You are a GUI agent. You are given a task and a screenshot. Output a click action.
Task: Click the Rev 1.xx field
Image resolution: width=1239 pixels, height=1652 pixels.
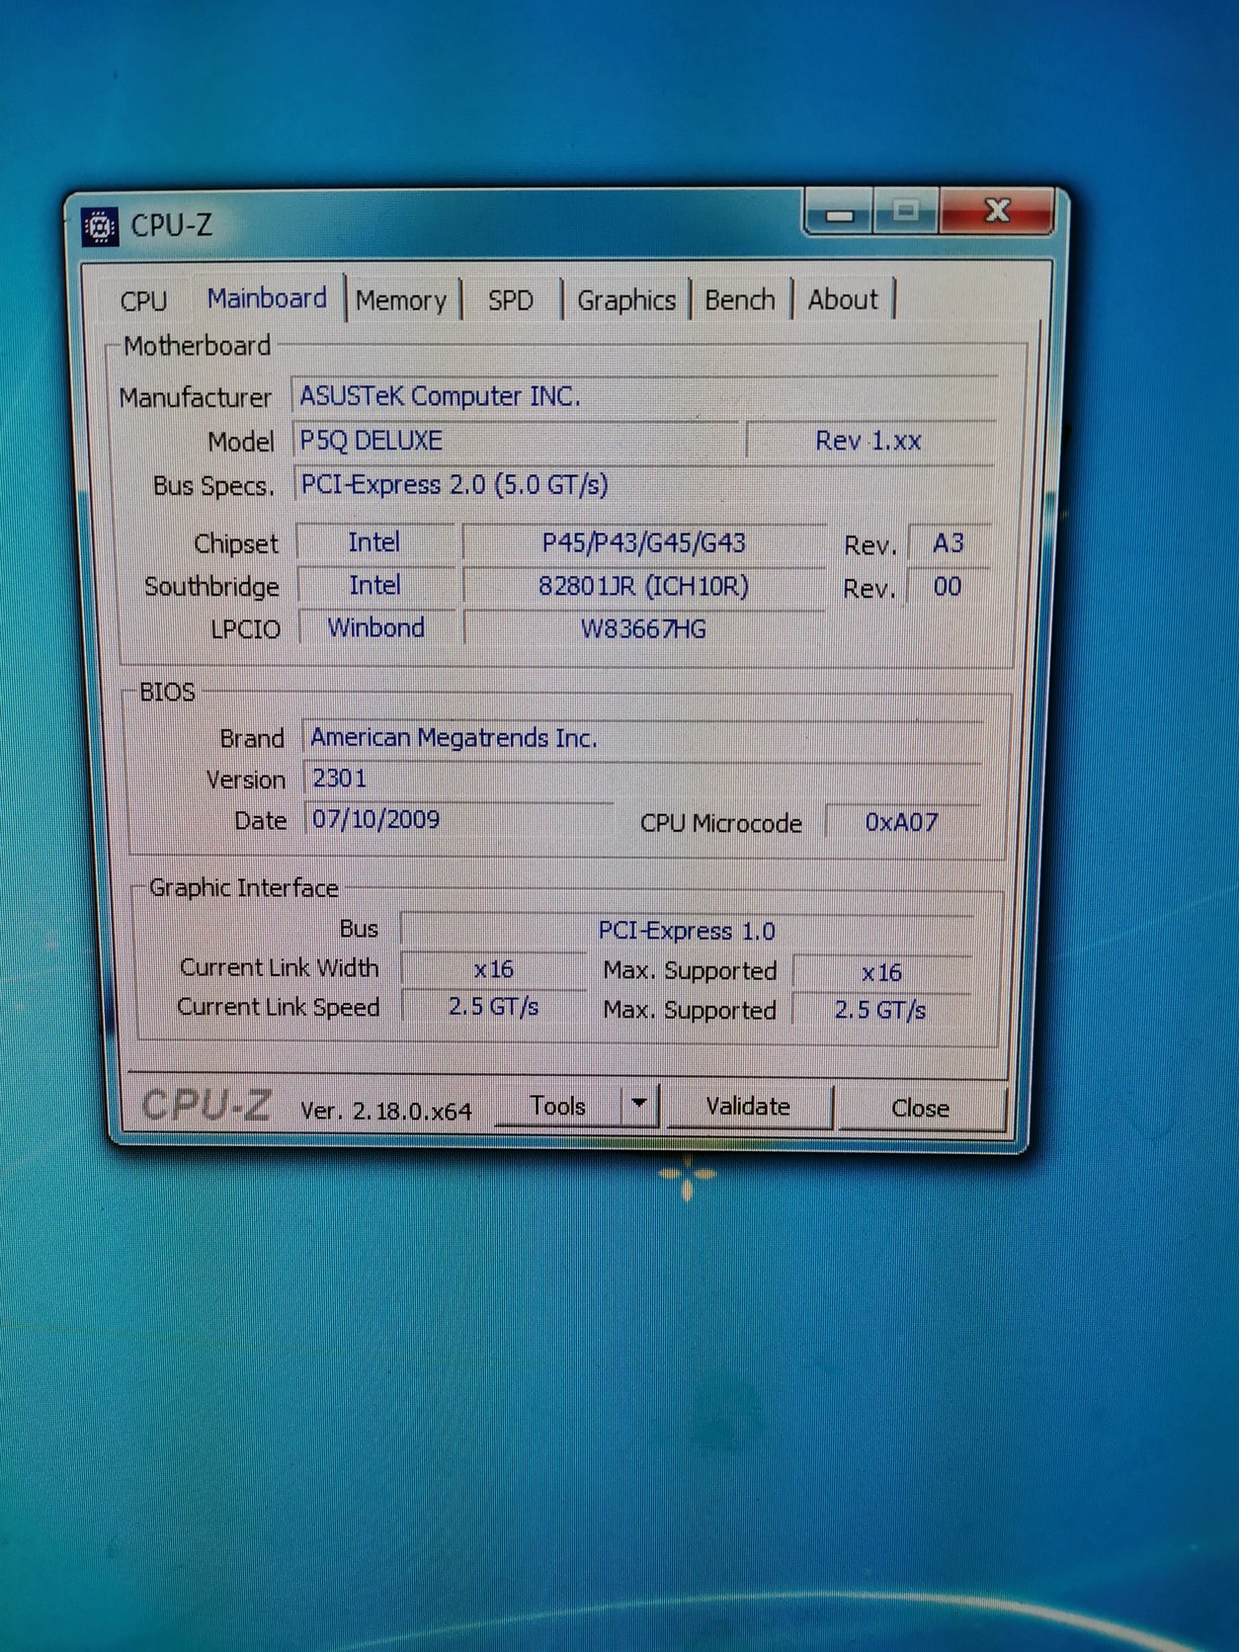point(869,441)
